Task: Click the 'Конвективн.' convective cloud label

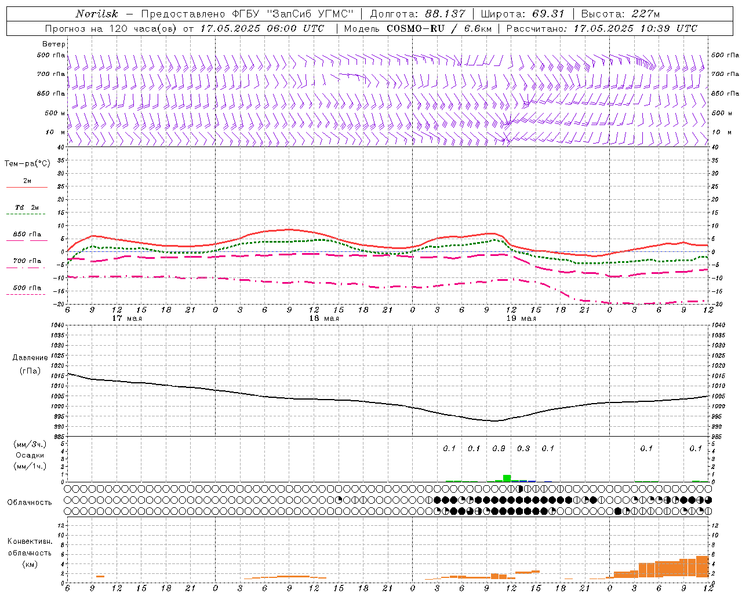Action: pyautogui.click(x=30, y=541)
